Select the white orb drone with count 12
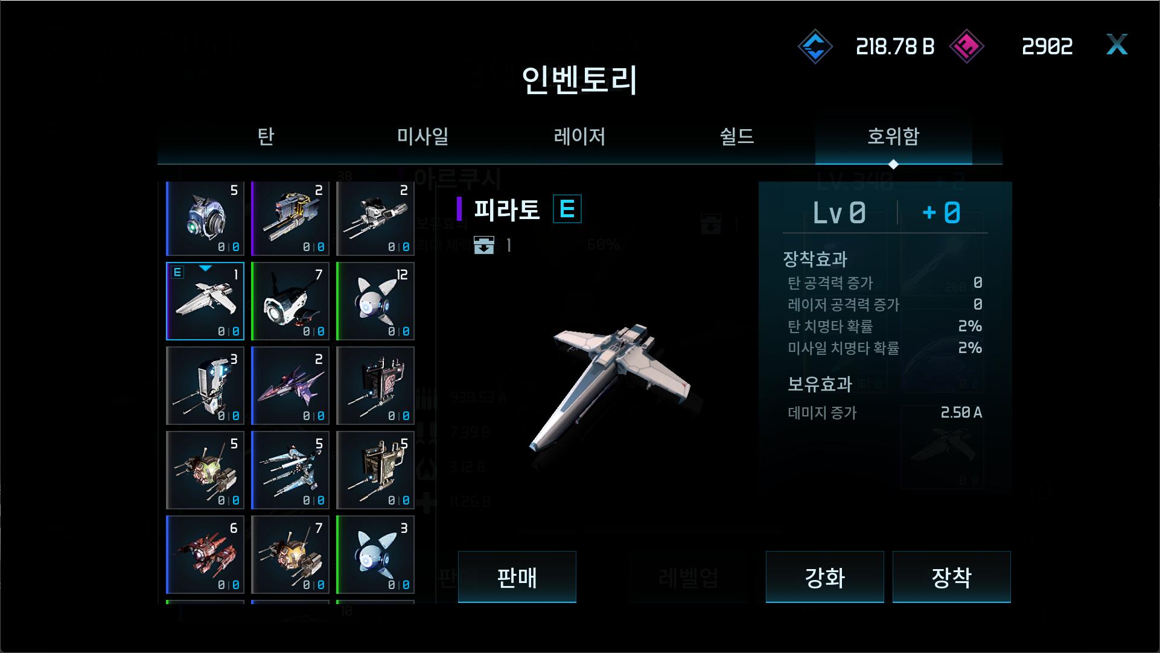 (x=375, y=301)
